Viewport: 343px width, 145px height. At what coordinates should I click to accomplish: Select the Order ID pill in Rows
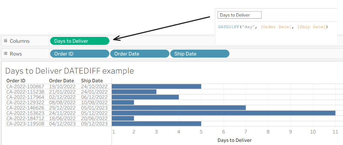point(79,54)
